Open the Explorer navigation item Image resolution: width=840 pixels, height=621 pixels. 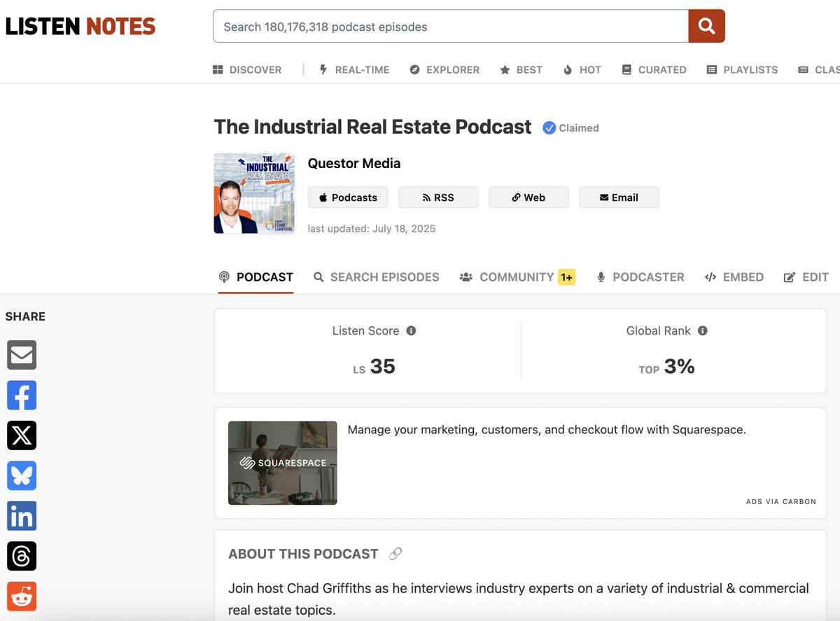pyautogui.click(x=444, y=70)
